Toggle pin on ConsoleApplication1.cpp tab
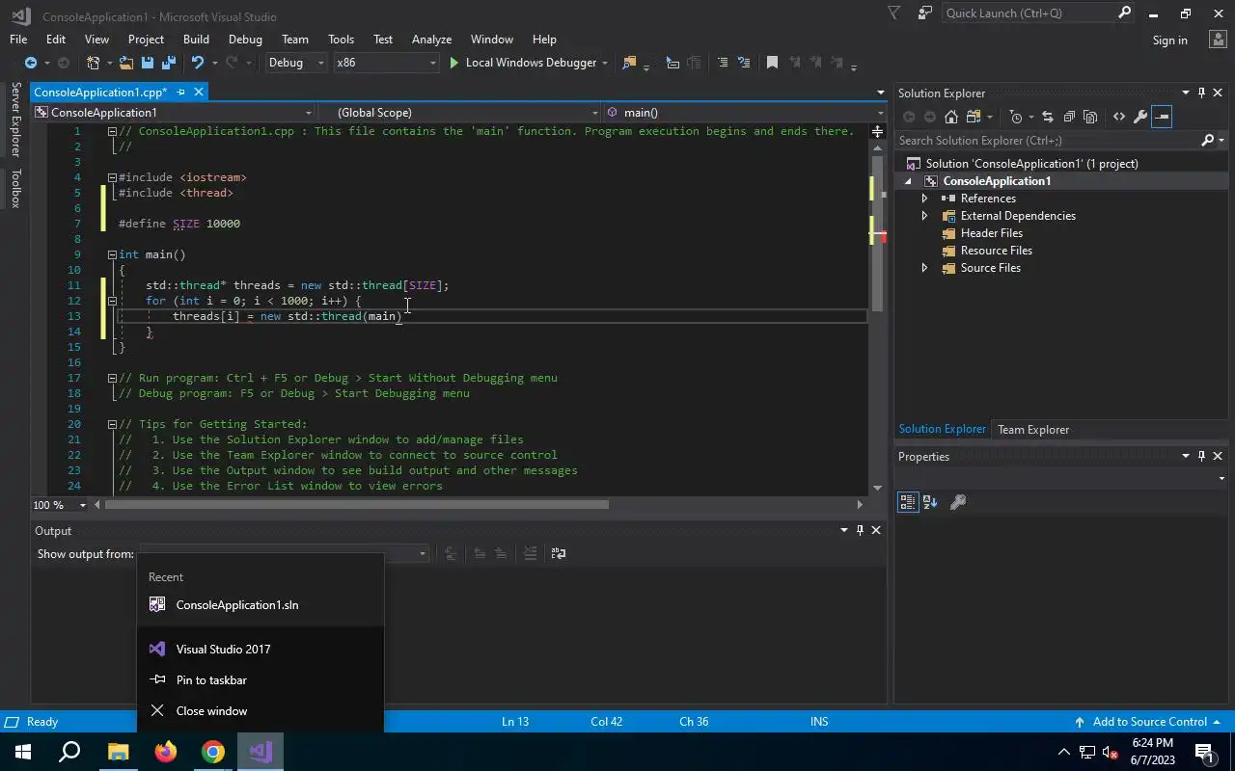The width and height of the screenshot is (1235, 771). pyautogui.click(x=180, y=93)
